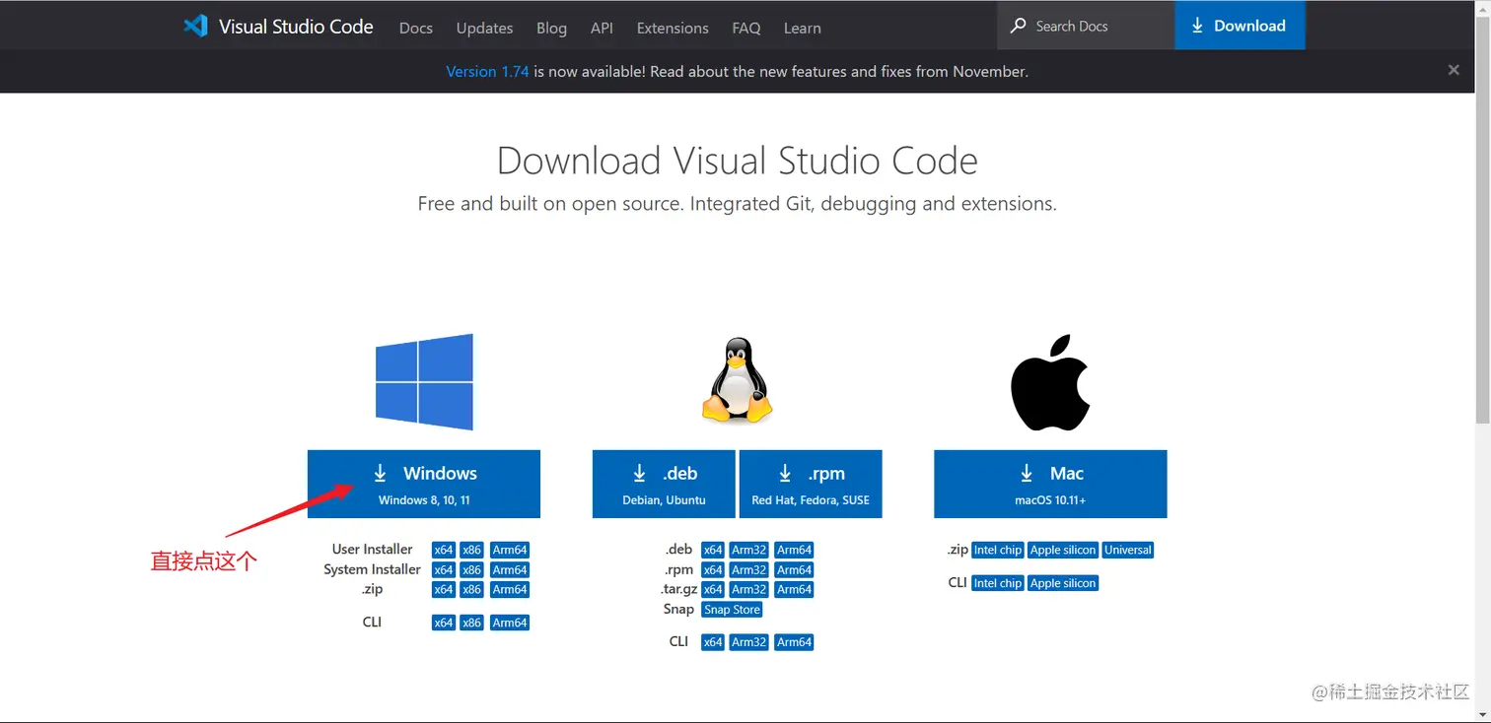Get Linux .tar.gz Arm32 archive
1491x723 pixels.
(749, 589)
